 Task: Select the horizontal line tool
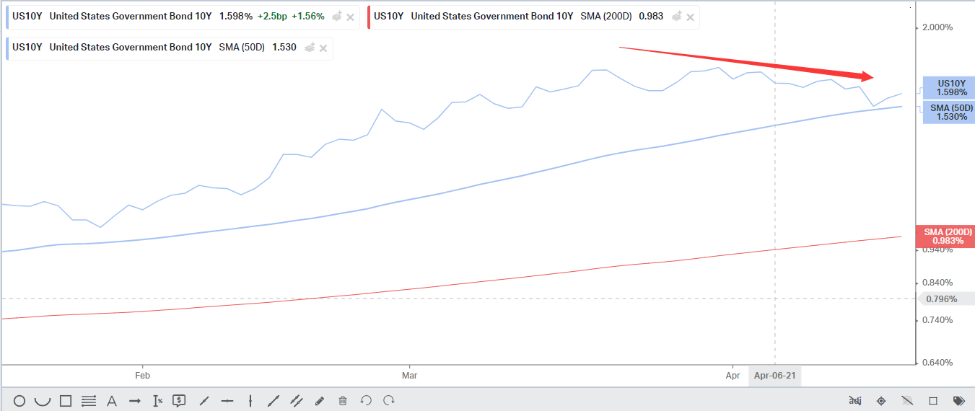(x=227, y=401)
